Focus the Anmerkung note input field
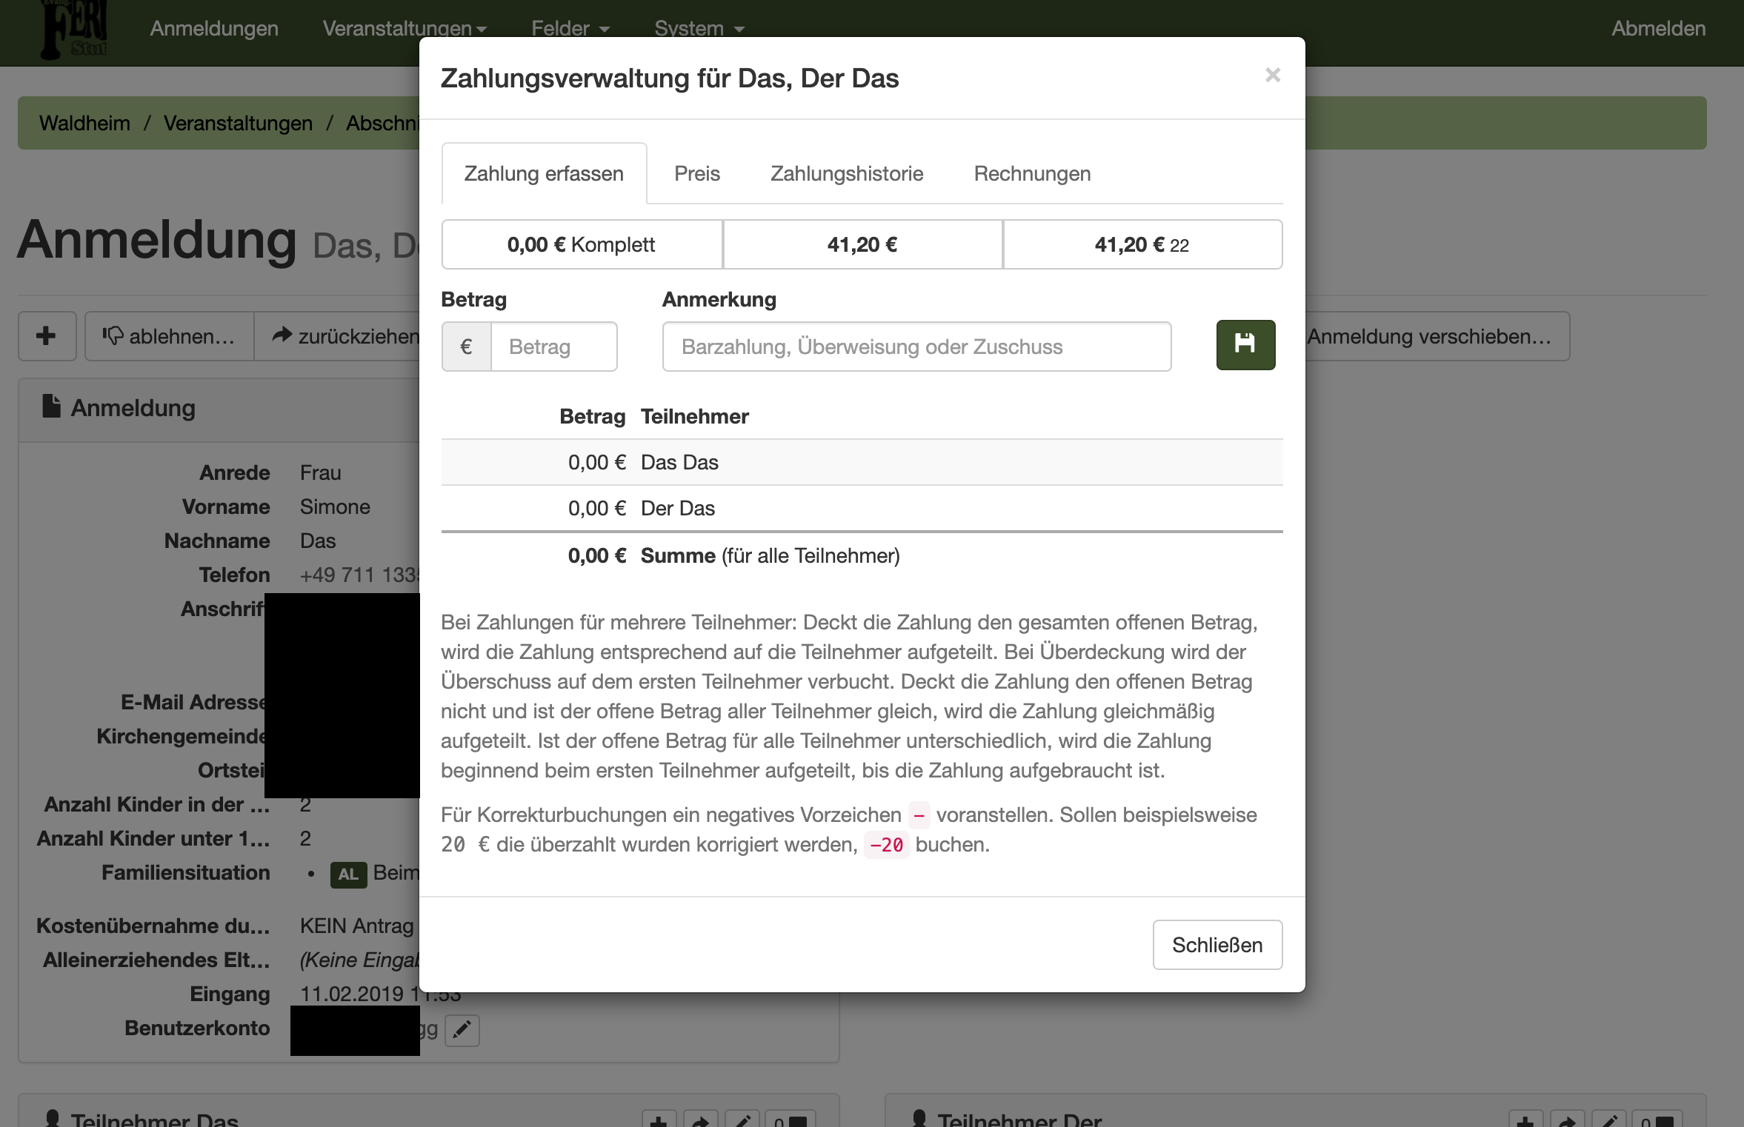The image size is (1744, 1127). pyautogui.click(x=916, y=347)
